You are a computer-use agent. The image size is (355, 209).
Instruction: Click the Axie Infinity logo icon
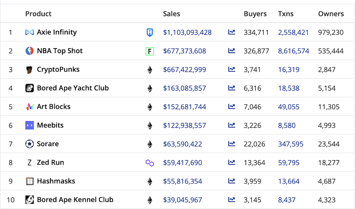[29, 32]
